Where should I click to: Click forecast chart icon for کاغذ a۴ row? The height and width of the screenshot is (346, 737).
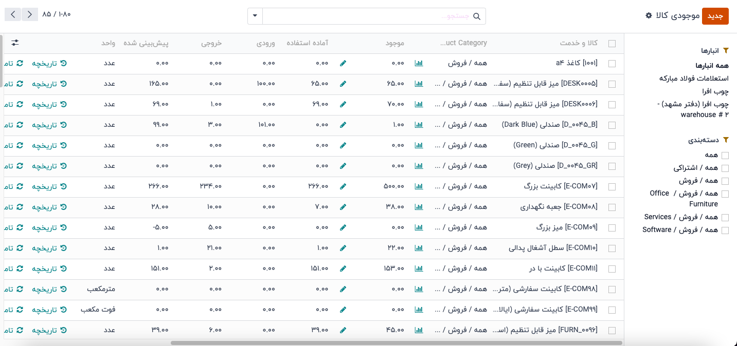pyautogui.click(x=419, y=63)
